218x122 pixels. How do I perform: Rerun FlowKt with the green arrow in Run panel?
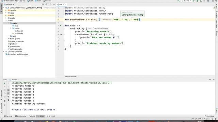pos(4,83)
